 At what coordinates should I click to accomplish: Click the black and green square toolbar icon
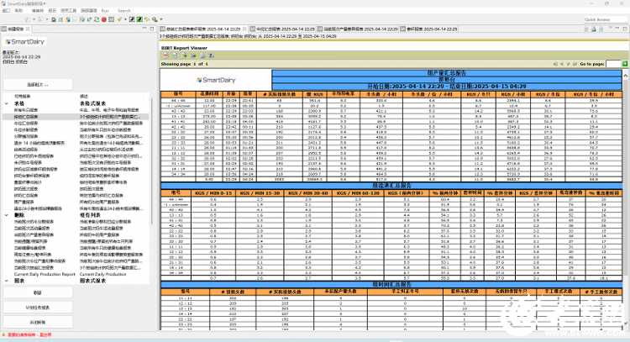pyautogui.click(x=139, y=19)
